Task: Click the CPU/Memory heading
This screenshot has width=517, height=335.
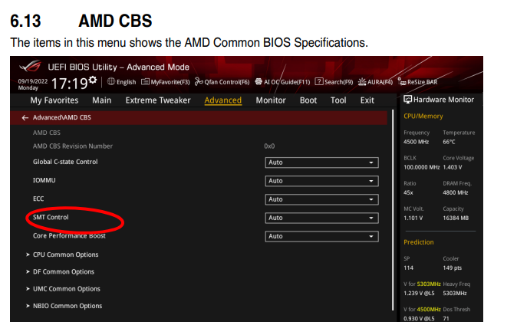Action: point(423,116)
